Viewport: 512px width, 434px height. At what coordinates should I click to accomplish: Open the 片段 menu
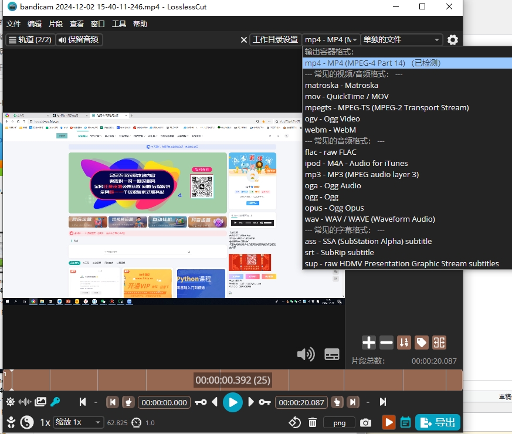56,24
